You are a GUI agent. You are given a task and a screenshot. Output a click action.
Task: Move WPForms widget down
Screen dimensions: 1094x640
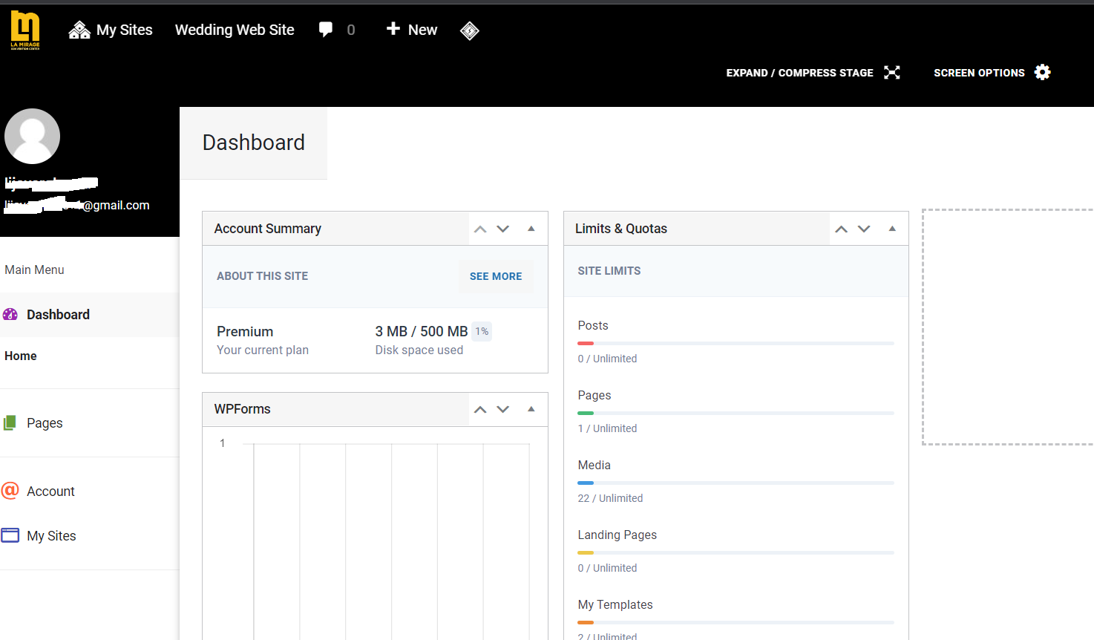503,409
